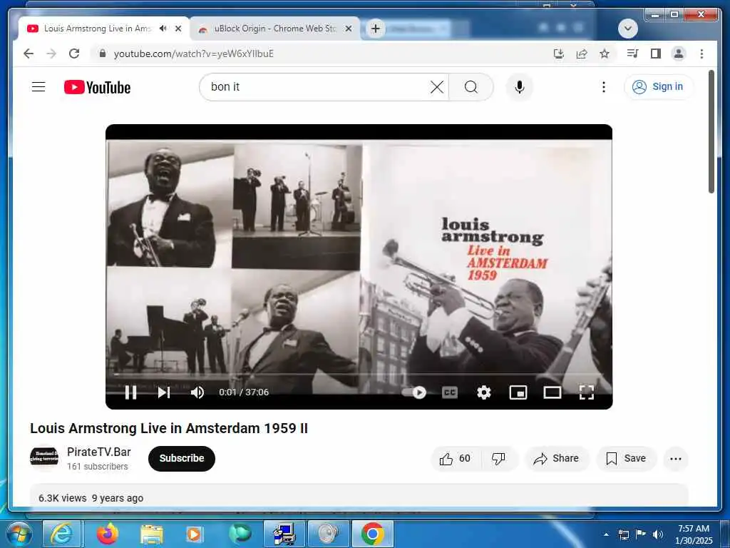The image size is (730, 548).
Task: Click the address bar URL
Action: click(194, 54)
